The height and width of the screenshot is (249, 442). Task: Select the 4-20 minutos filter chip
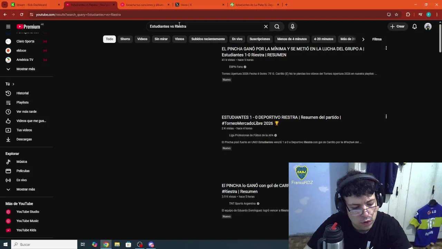point(324,39)
